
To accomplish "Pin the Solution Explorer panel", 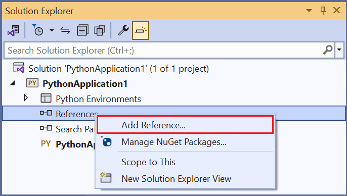I will pyautogui.click(x=323, y=11).
